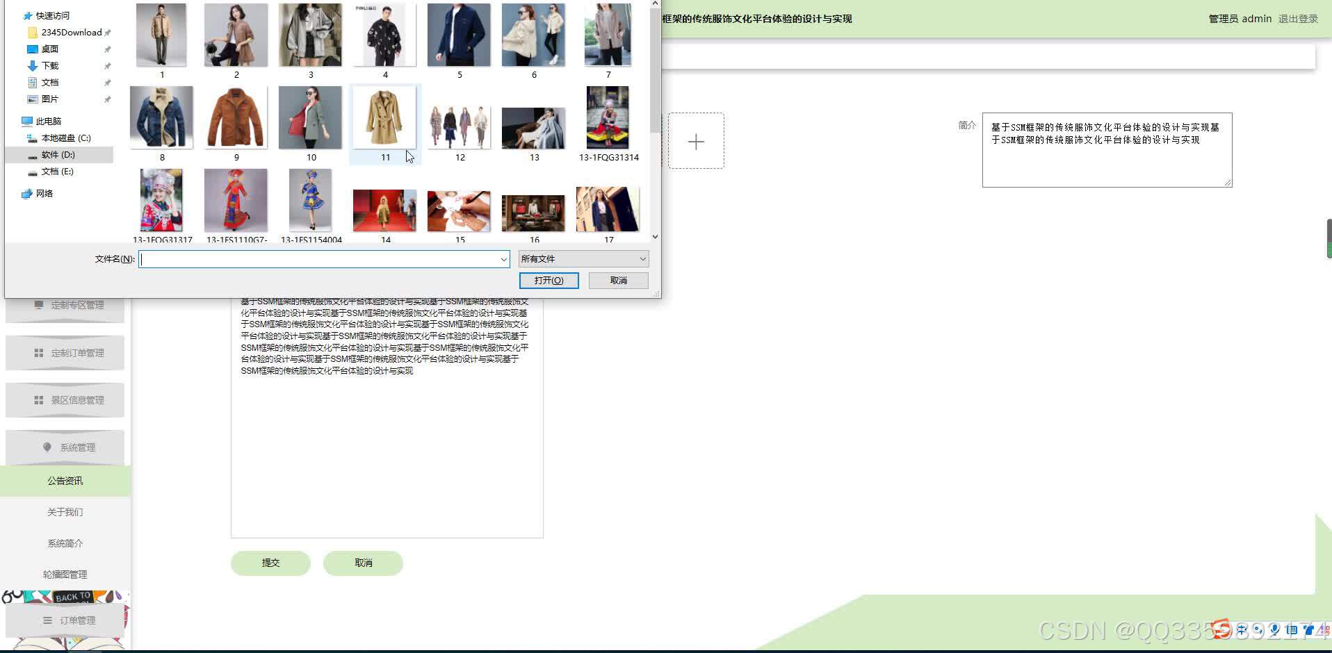Image resolution: width=1332 pixels, height=653 pixels.
Task: Click file list vertical scrollbar thumb
Action: click(655, 72)
